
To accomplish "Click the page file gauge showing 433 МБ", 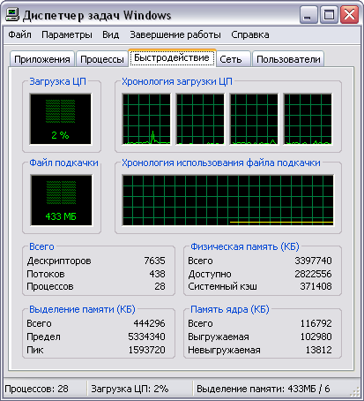I will (61, 200).
